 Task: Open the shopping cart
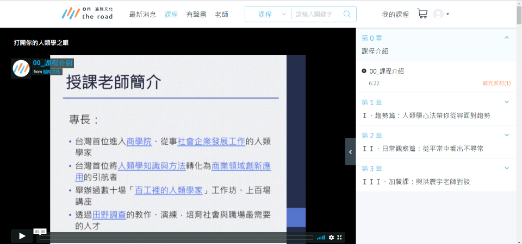(422, 14)
